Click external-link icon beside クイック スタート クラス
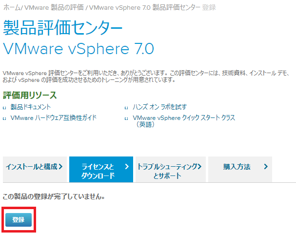Viewport: 296px width, 234px height. (126, 118)
